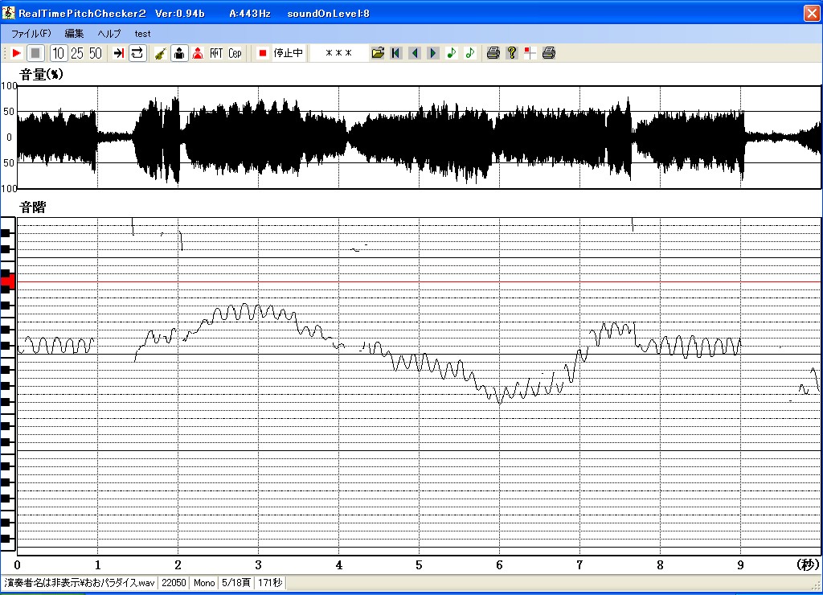Open the test menu
823x595 pixels.
[x=142, y=34]
